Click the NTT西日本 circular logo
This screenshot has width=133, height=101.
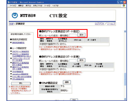click(x=15, y=15)
